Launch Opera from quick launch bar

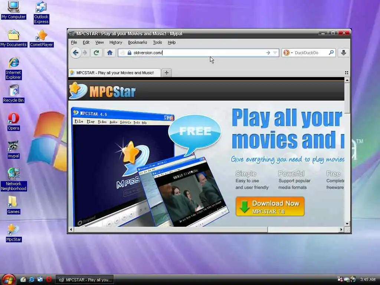(x=49, y=279)
